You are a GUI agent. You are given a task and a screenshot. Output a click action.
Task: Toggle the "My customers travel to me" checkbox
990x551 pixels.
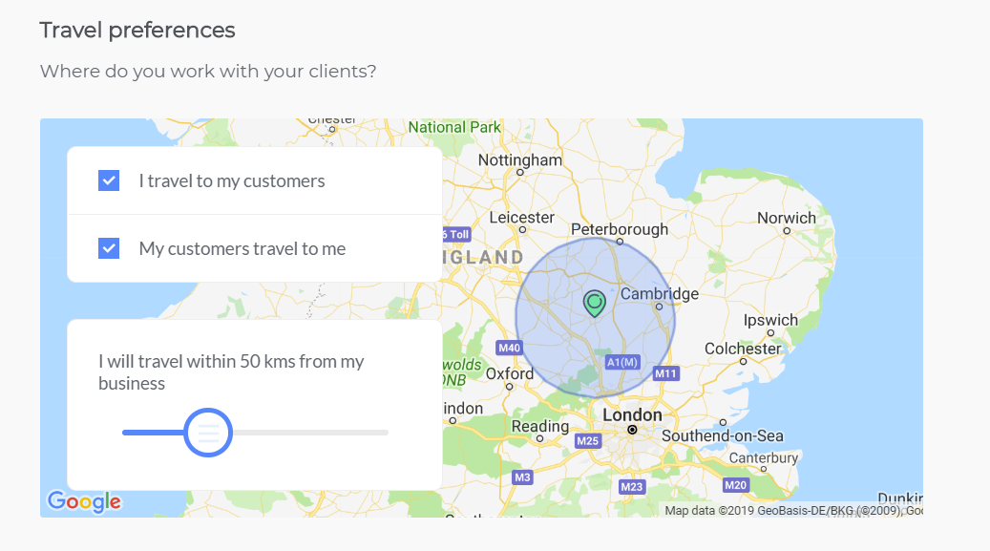pos(108,247)
